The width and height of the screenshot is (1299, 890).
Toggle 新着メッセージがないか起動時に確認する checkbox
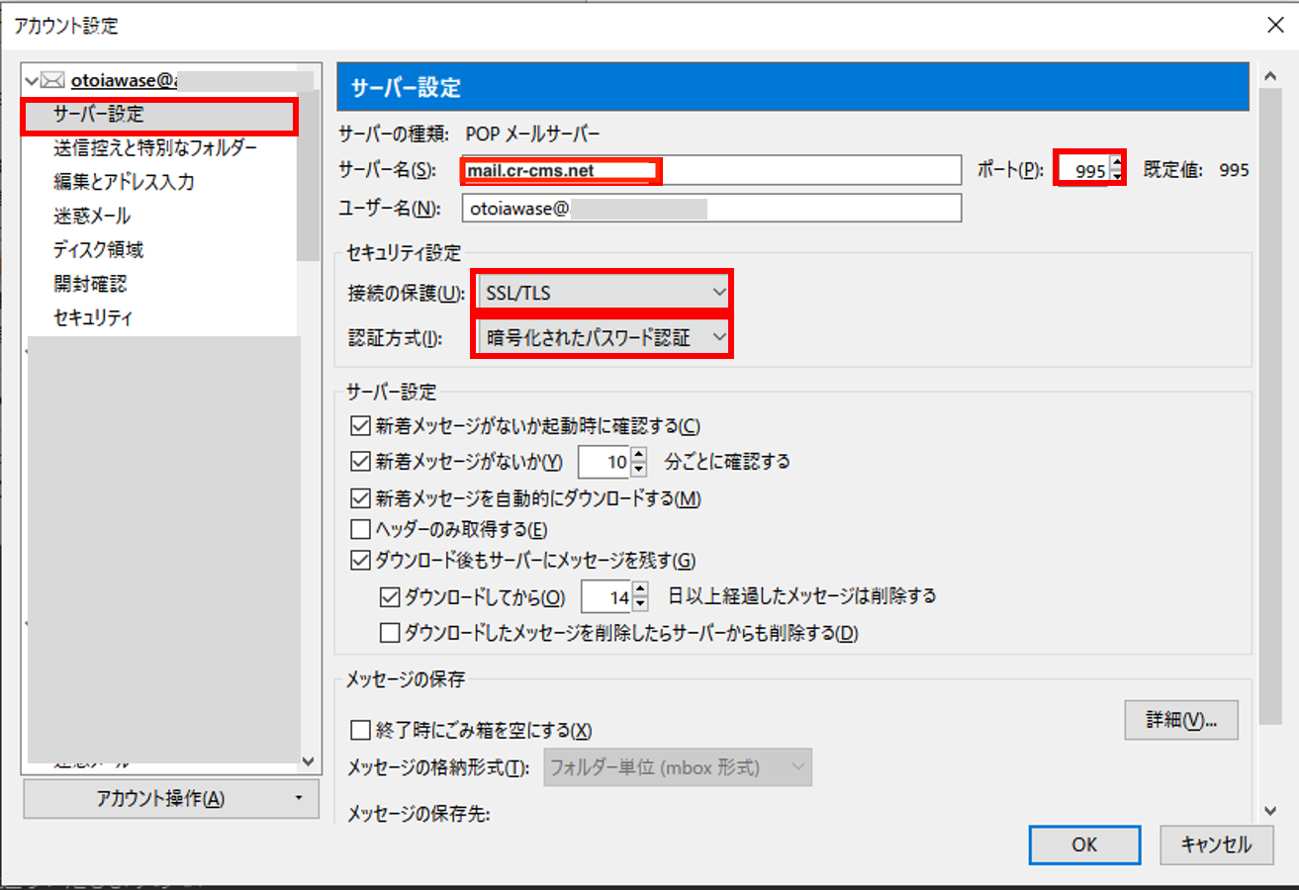[x=361, y=426]
